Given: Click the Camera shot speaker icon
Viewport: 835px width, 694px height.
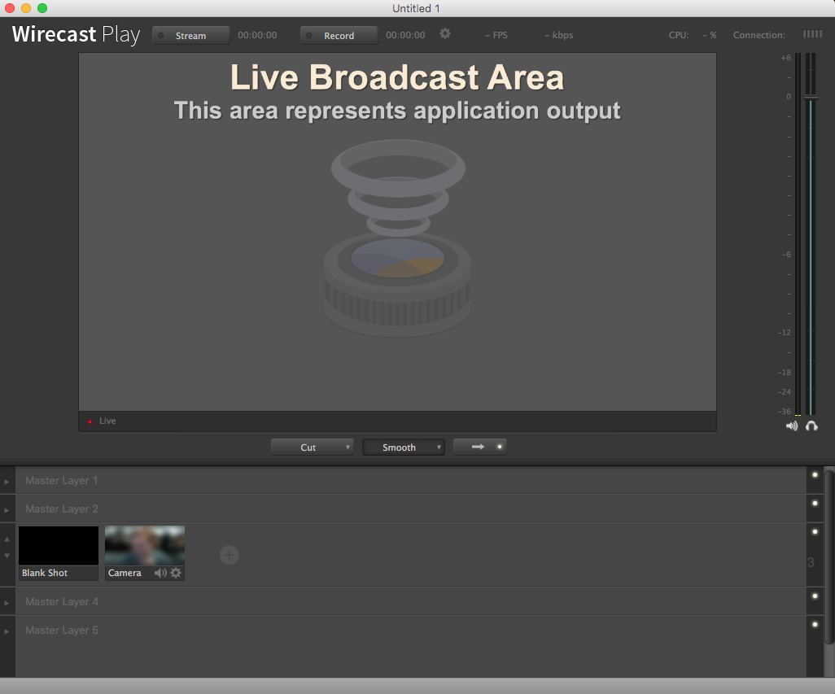Looking at the screenshot, I should [x=160, y=573].
